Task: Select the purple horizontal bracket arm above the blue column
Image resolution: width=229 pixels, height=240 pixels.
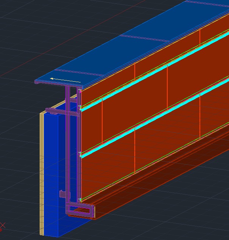Action: click(63, 112)
